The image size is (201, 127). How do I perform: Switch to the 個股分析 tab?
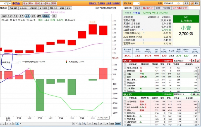tap(54, 8)
